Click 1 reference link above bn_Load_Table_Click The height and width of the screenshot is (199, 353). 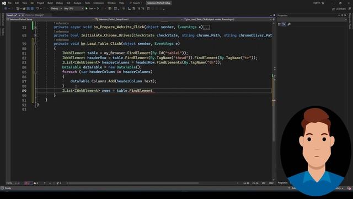pos(61,40)
